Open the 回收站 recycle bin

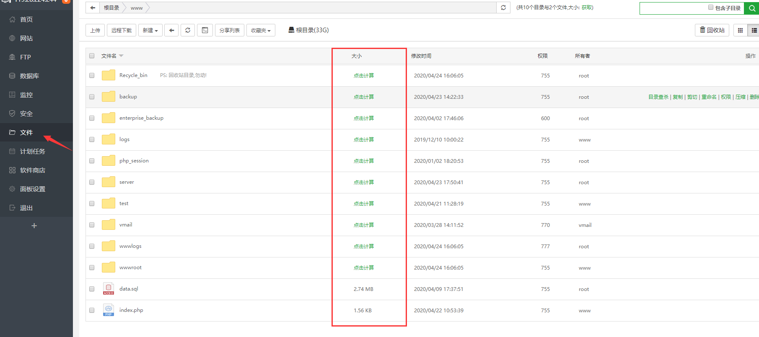coord(712,30)
